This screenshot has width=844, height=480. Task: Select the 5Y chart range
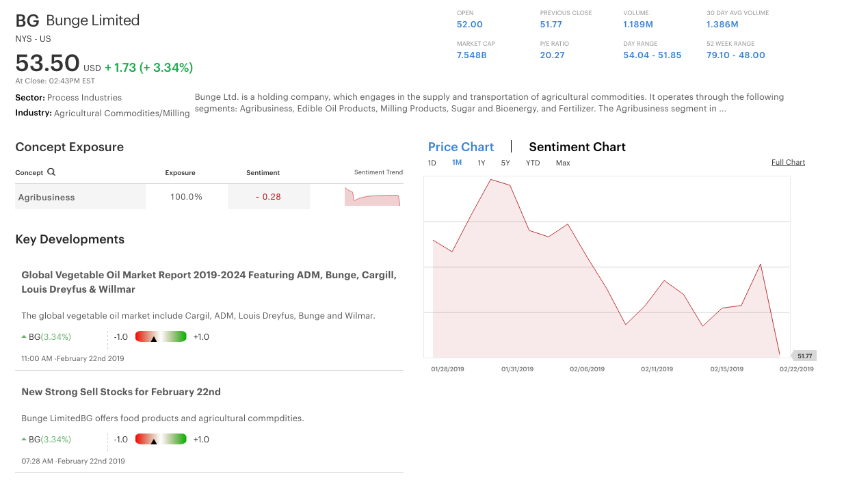(x=505, y=163)
